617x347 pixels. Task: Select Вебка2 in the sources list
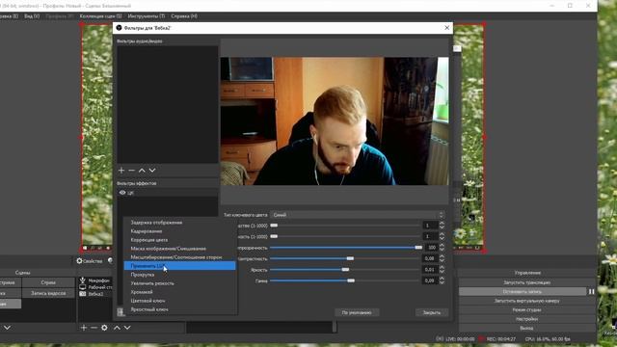pos(95,294)
